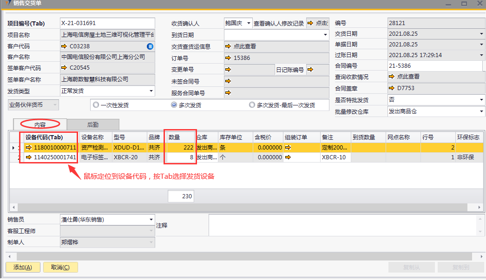Select 多次发货-最后一次发货 radio option

tap(252, 105)
